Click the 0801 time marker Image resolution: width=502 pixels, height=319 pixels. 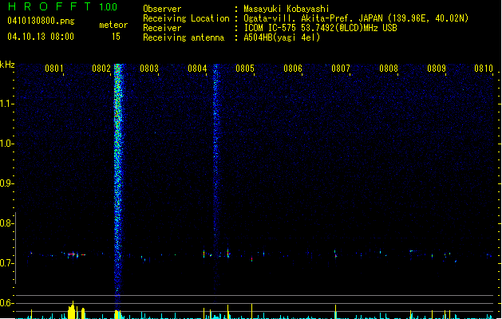[53, 69]
